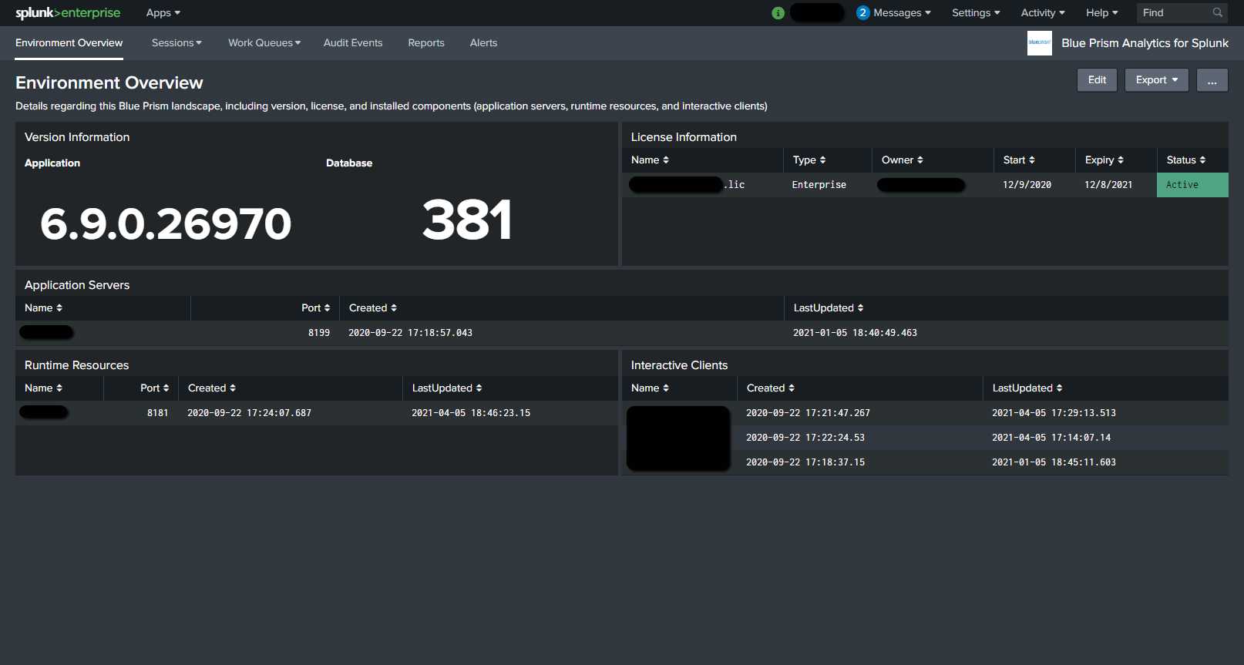Image resolution: width=1244 pixels, height=665 pixels.
Task: Open the Settings menu
Action: point(976,13)
